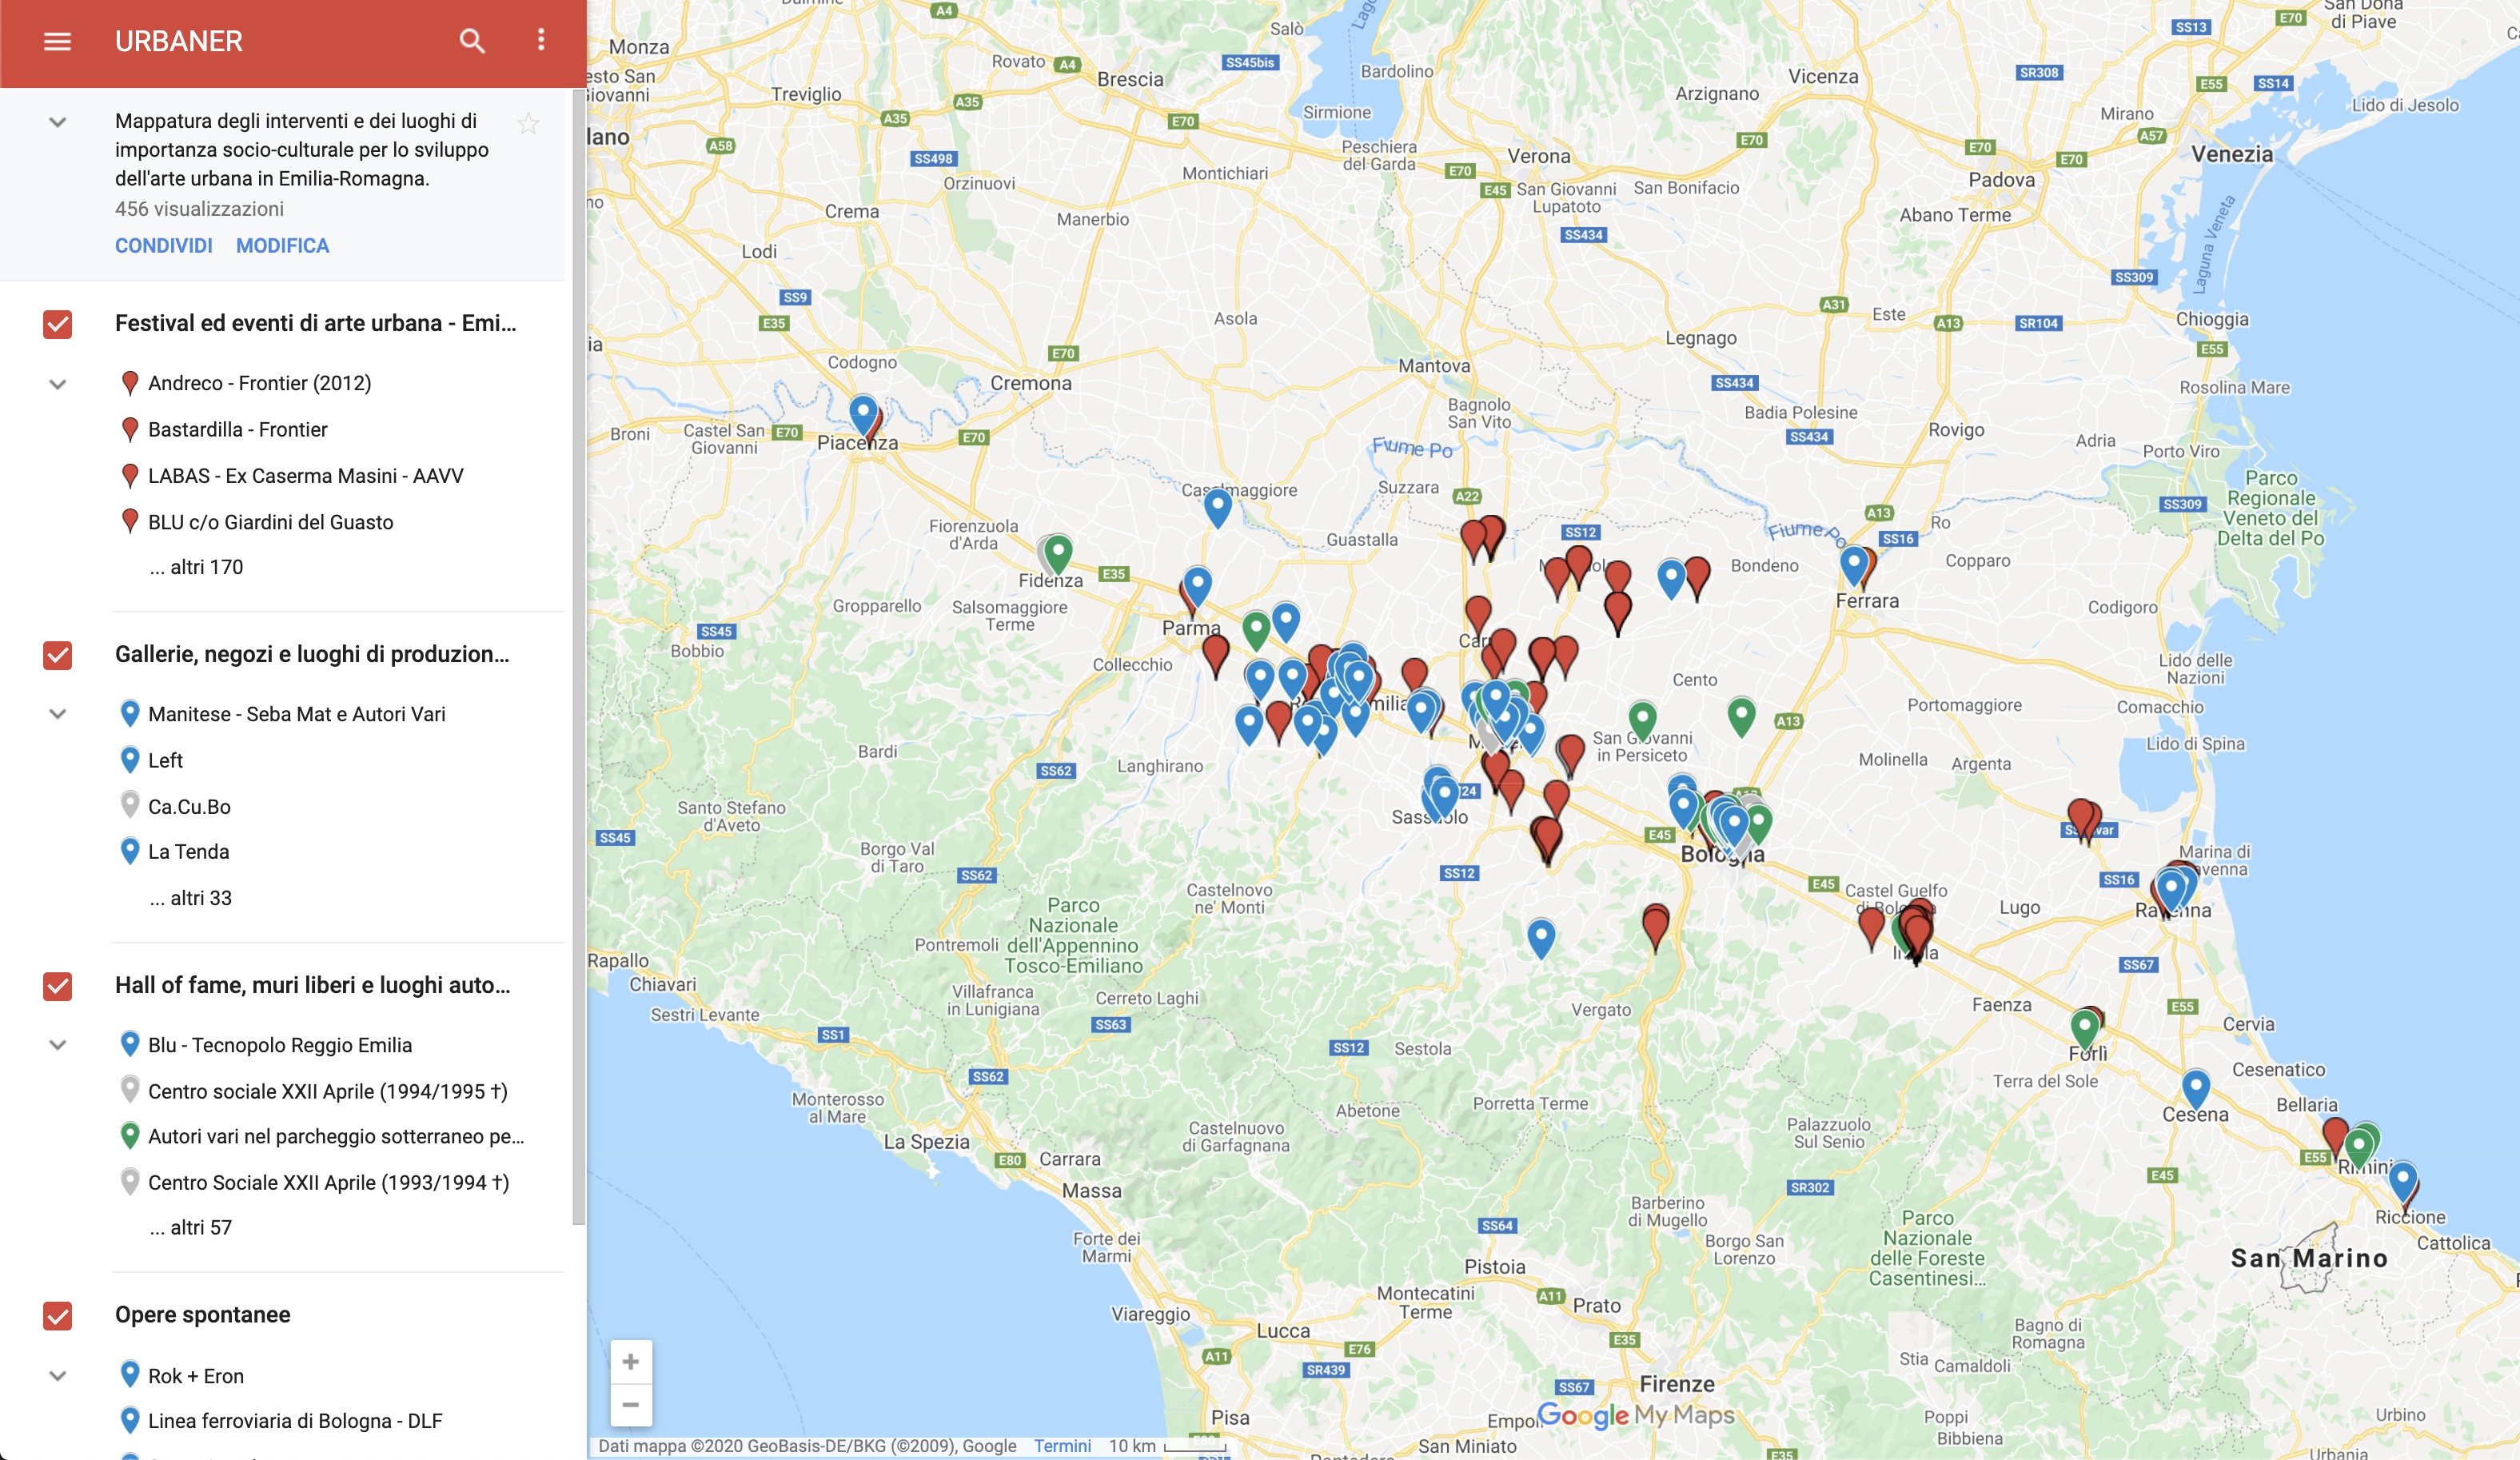2520x1460 pixels.
Task: Select Centro Sociale XXII Aprile (1993/1994) entry
Action: [x=328, y=1182]
